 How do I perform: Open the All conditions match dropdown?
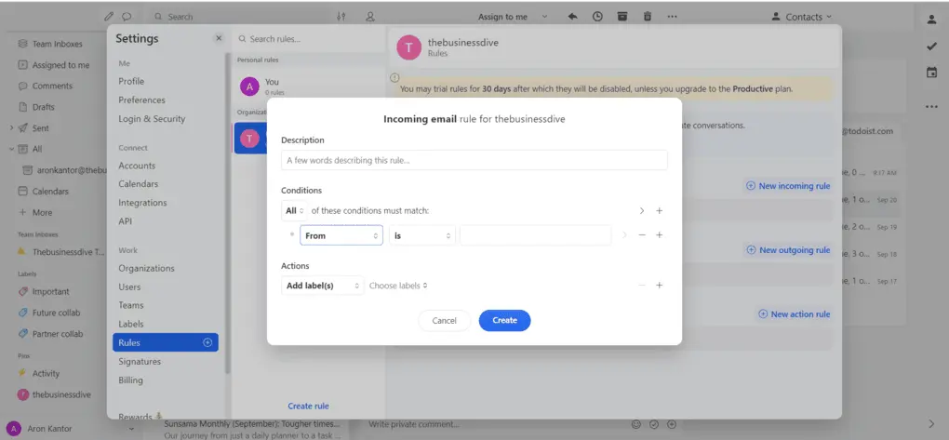(x=295, y=211)
